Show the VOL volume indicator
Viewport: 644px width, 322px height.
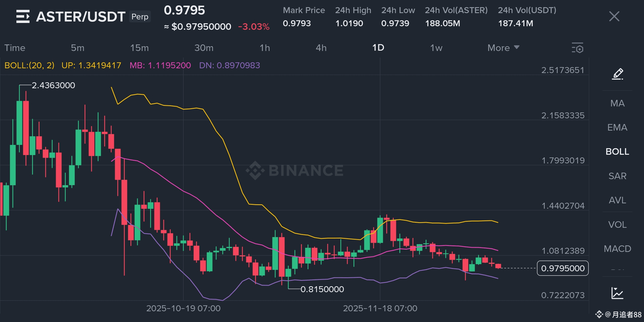coord(617,225)
